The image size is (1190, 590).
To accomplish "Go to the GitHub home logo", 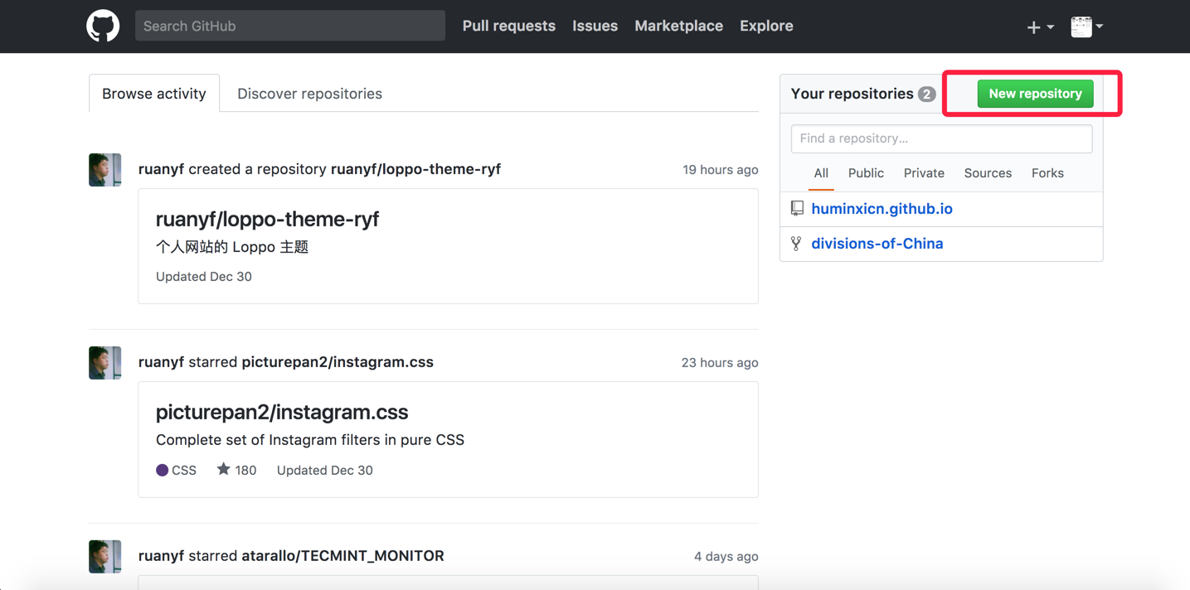I will (103, 26).
